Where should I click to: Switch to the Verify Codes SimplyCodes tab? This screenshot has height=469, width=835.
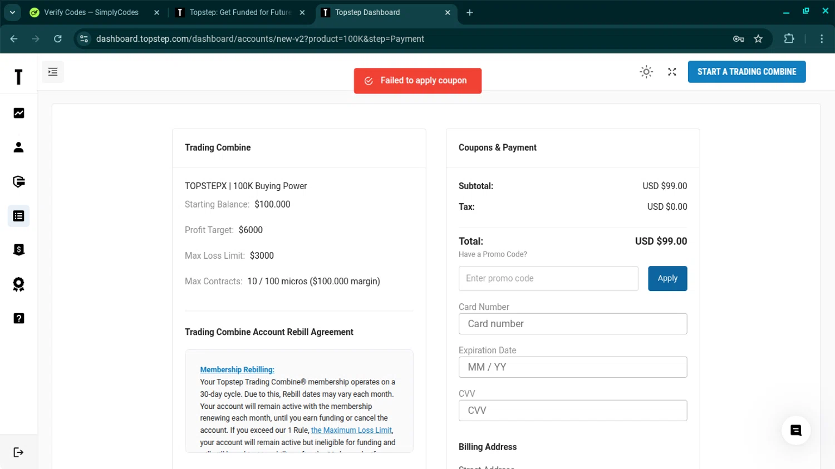point(91,12)
